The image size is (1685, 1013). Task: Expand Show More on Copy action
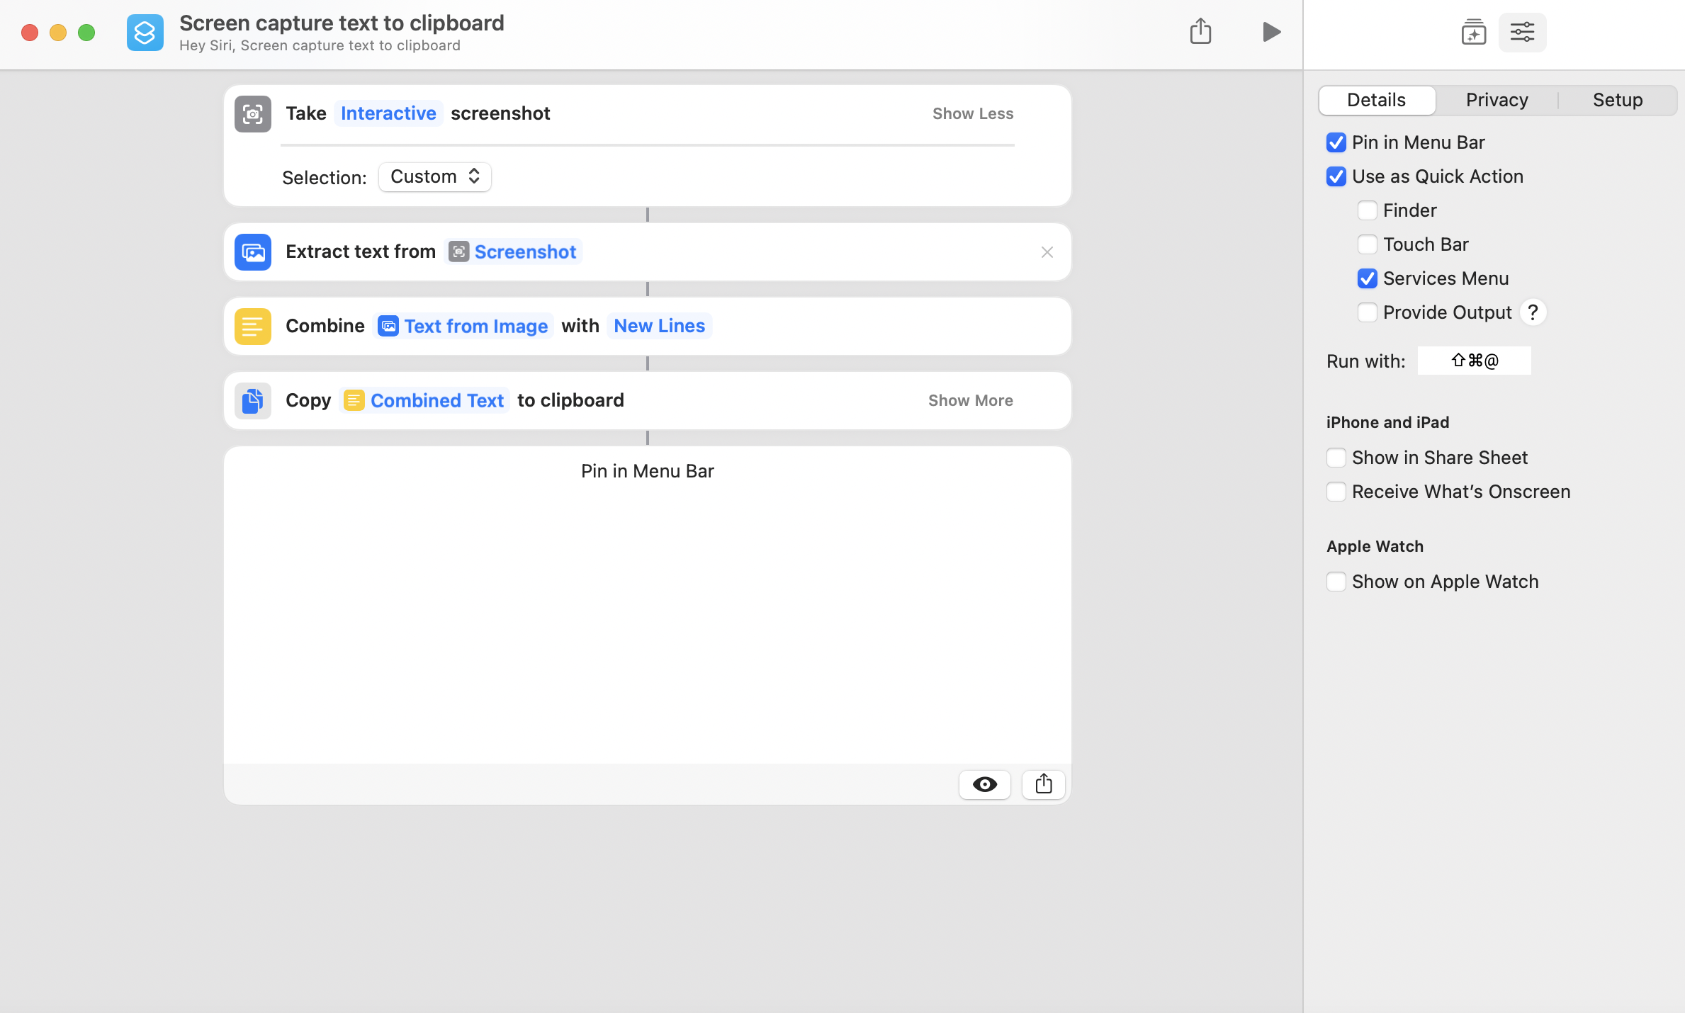click(970, 400)
